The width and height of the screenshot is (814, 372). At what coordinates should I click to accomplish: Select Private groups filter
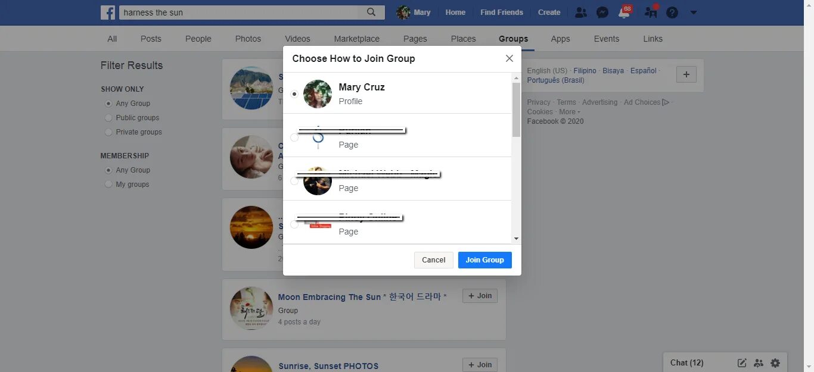108,132
